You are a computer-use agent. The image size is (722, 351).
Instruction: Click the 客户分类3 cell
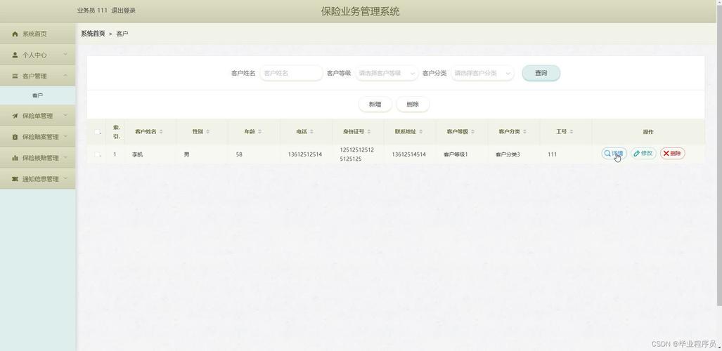508,154
